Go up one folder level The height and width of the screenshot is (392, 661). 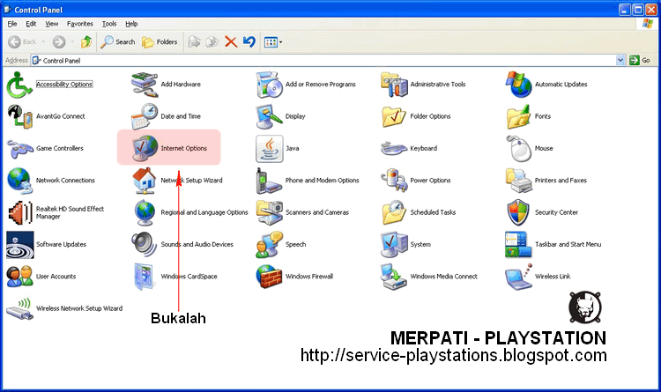[x=86, y=41]
